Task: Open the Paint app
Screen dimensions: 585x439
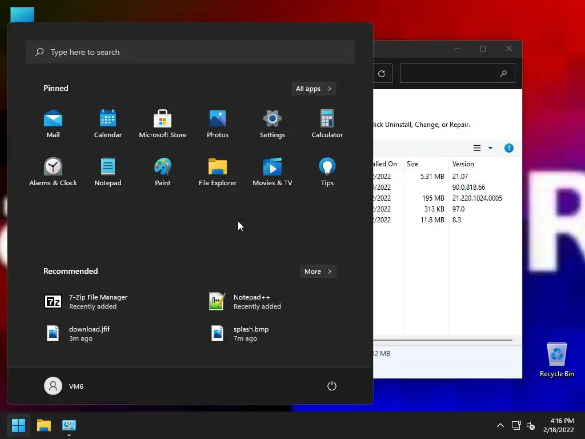Action: point(163,171)
